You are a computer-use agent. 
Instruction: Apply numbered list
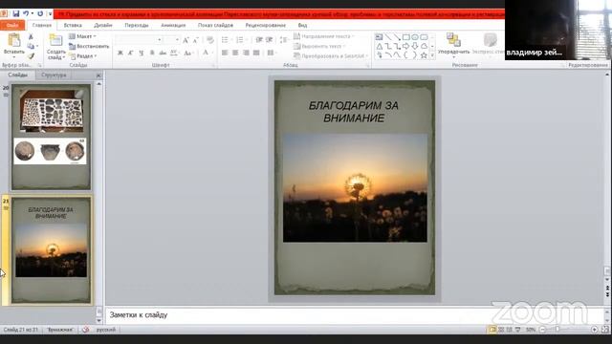click(241, 40)
